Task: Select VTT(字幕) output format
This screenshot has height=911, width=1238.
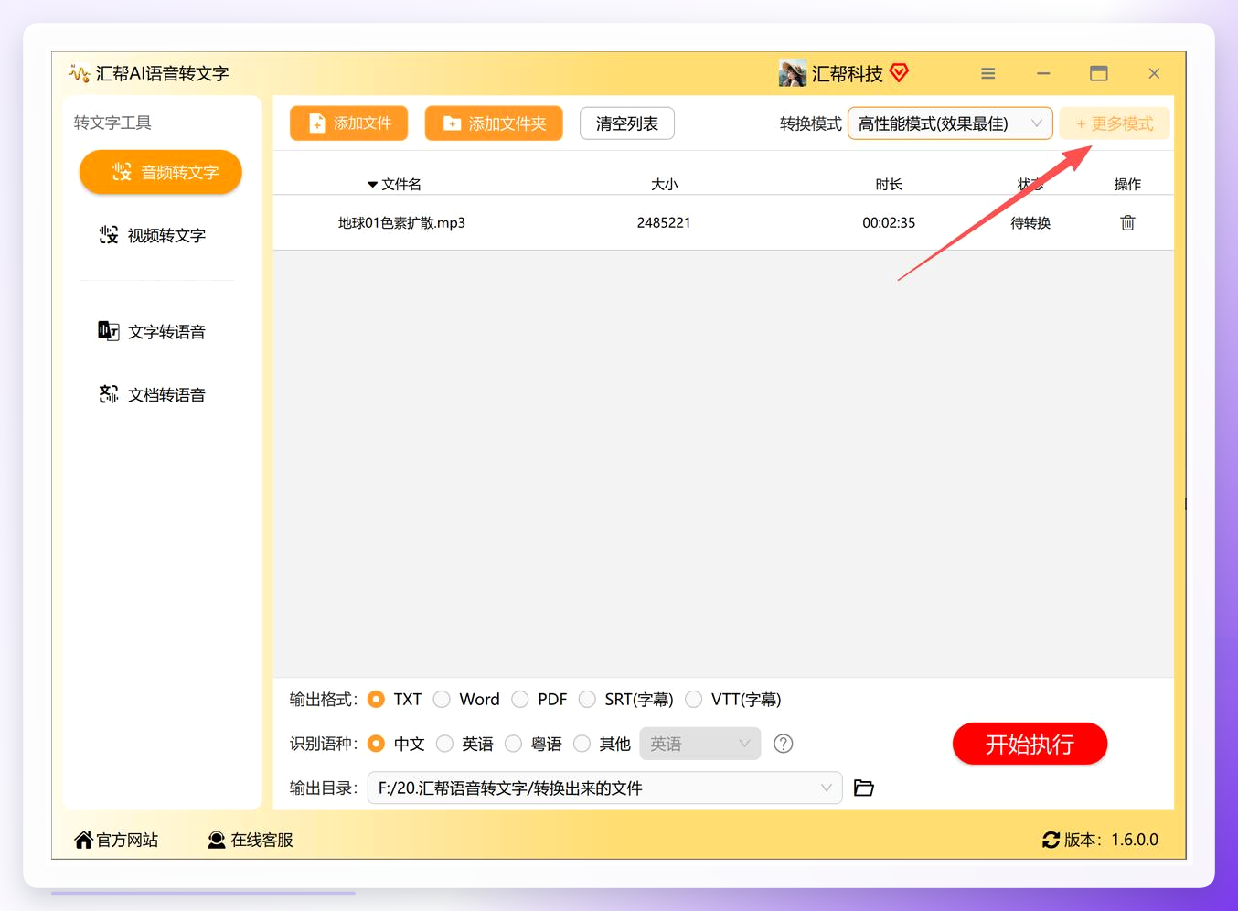Action: tap(694, 699)
